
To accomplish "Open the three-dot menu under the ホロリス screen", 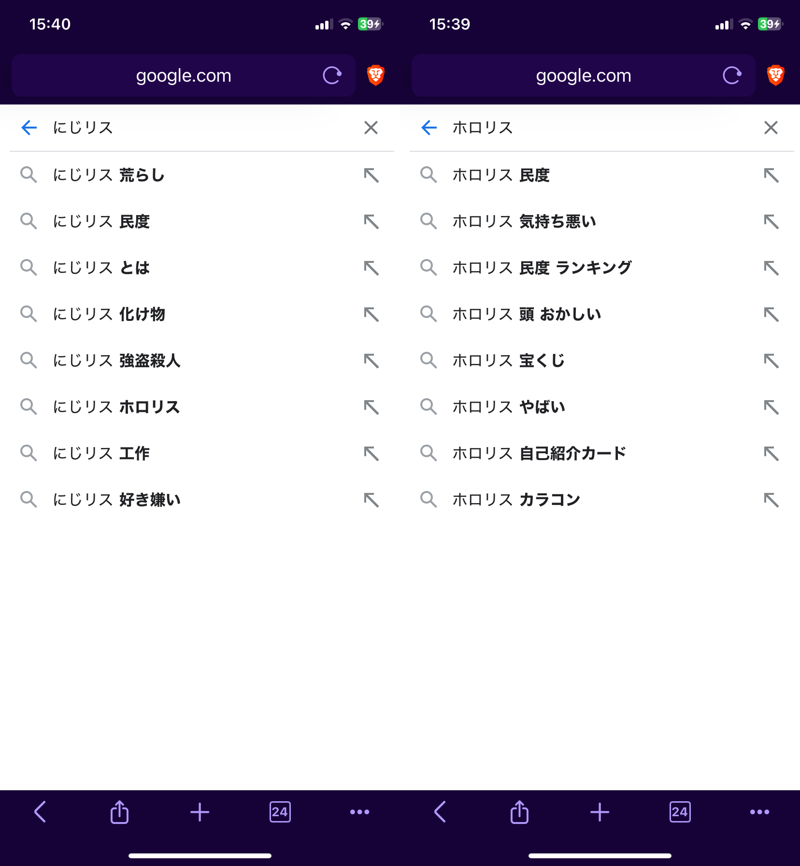I will click(x=759, y=812).
